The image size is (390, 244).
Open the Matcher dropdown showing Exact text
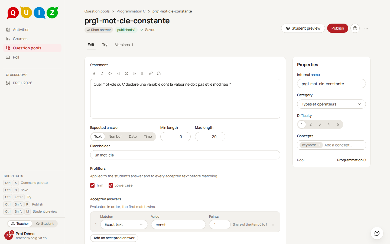124,224
